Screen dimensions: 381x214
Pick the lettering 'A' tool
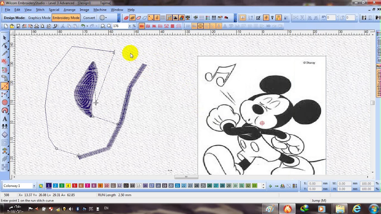click(x=5, y=119)
